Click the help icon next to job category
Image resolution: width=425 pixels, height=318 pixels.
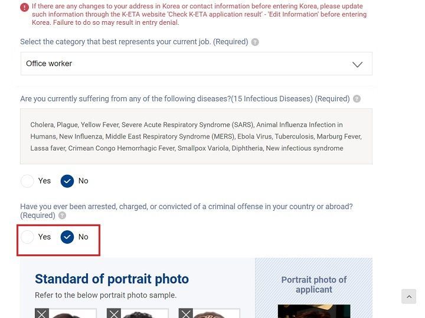coord(255,42)
